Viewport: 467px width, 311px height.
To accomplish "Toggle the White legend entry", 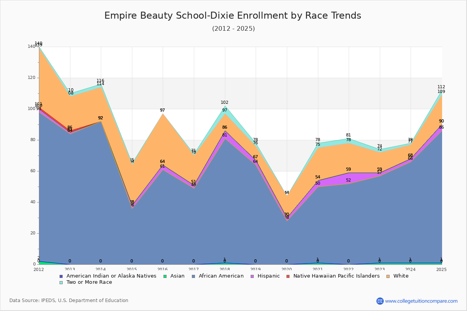I will [397, 276].
